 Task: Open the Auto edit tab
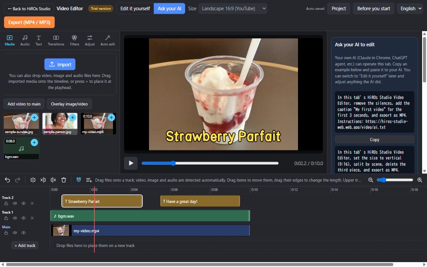pyautogui.click(x=108, y=40)
